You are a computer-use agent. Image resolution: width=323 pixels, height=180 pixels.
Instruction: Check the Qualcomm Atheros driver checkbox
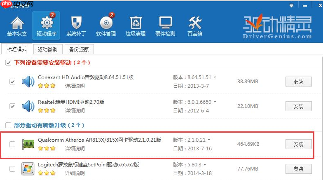12,144
